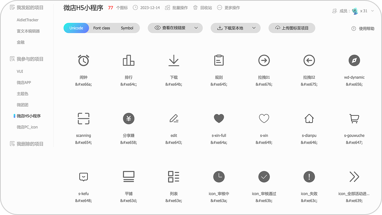Image resolution: width=382 pixels, height=215 pixels.
Task: Expand the members list chevron
Action: tap(372, 11)
